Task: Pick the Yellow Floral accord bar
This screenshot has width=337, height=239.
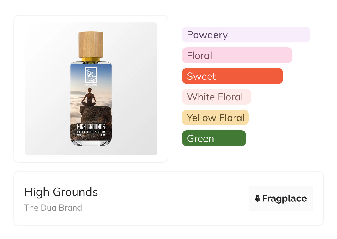Action: tap(215, 118)
